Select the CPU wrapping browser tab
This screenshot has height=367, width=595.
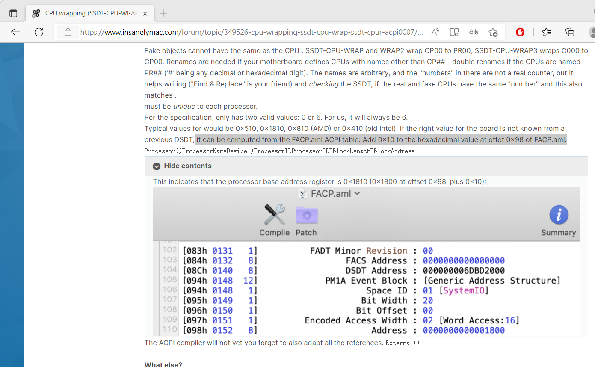(x=86, y=13)
